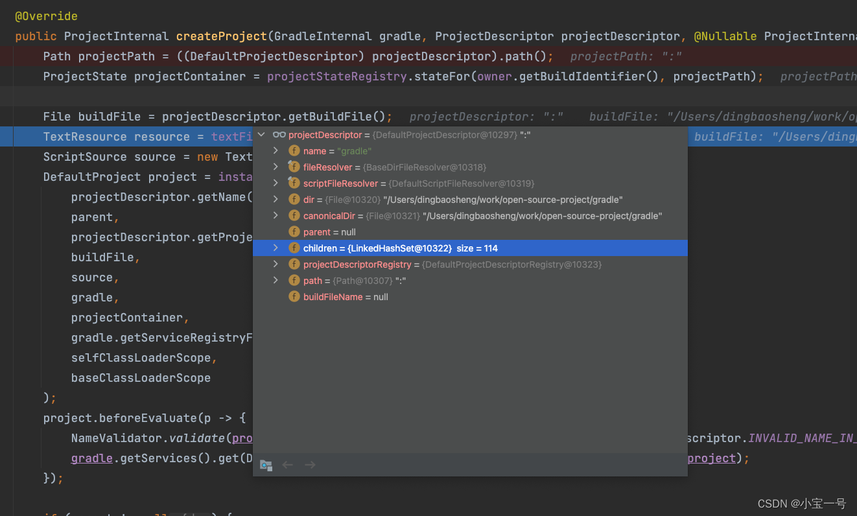Select the canonicalDir File@10321 value text
This screenshot has width=857, height=516.
pos(514,216)
